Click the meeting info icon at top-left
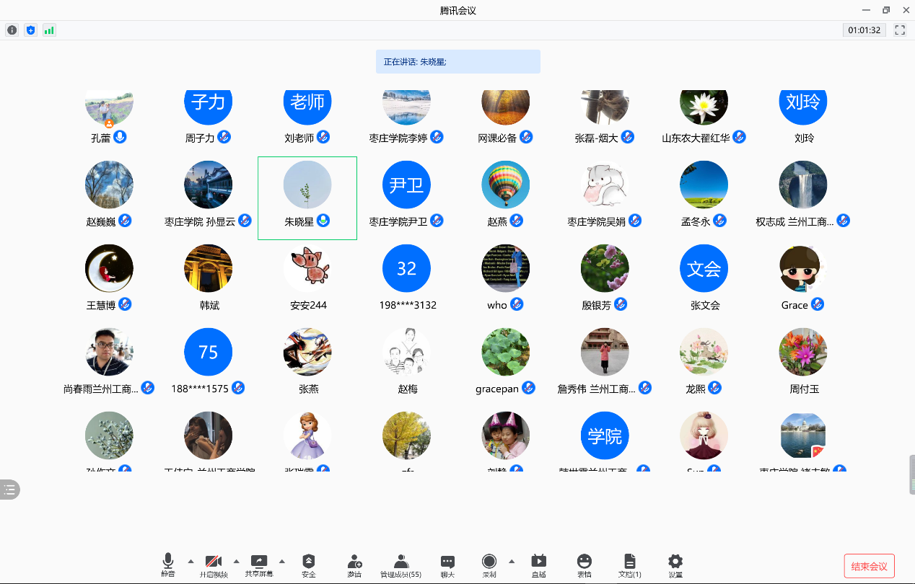 [12, 30]
